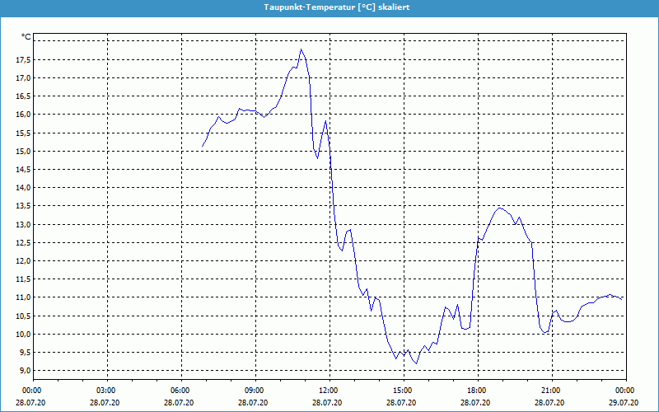
Task: Select the 10,5 y-axis value
Action: pos(23,316)
